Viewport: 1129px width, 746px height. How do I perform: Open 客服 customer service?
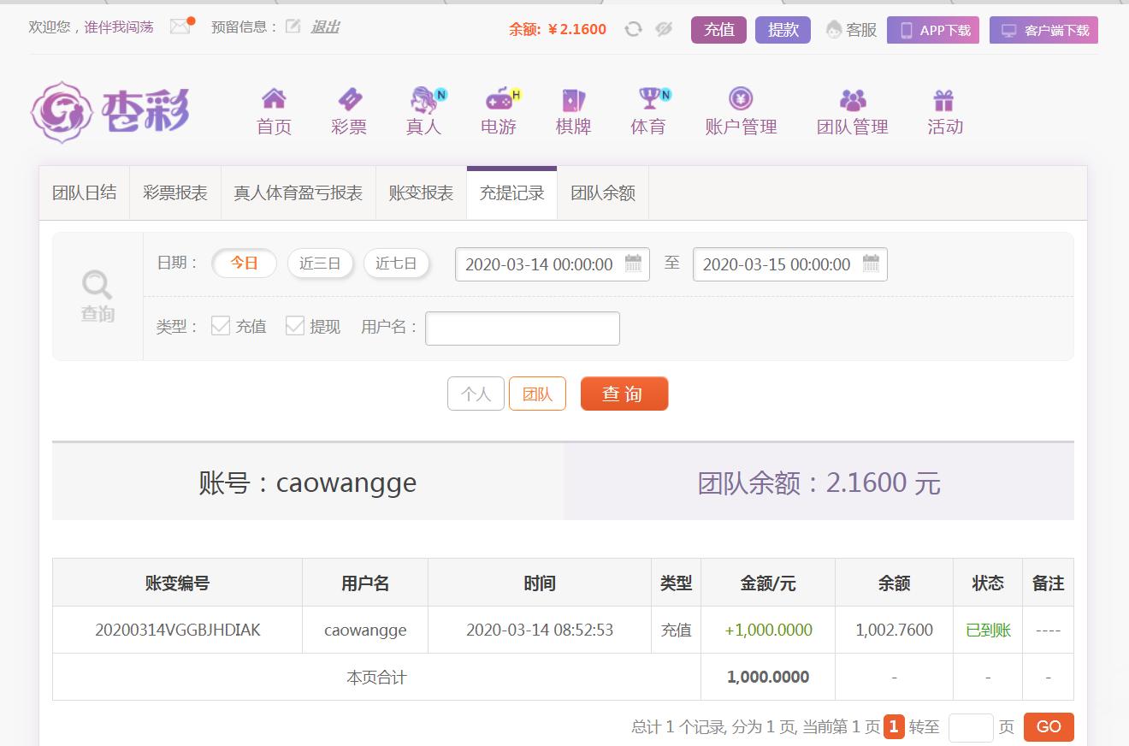click(852, 30)
